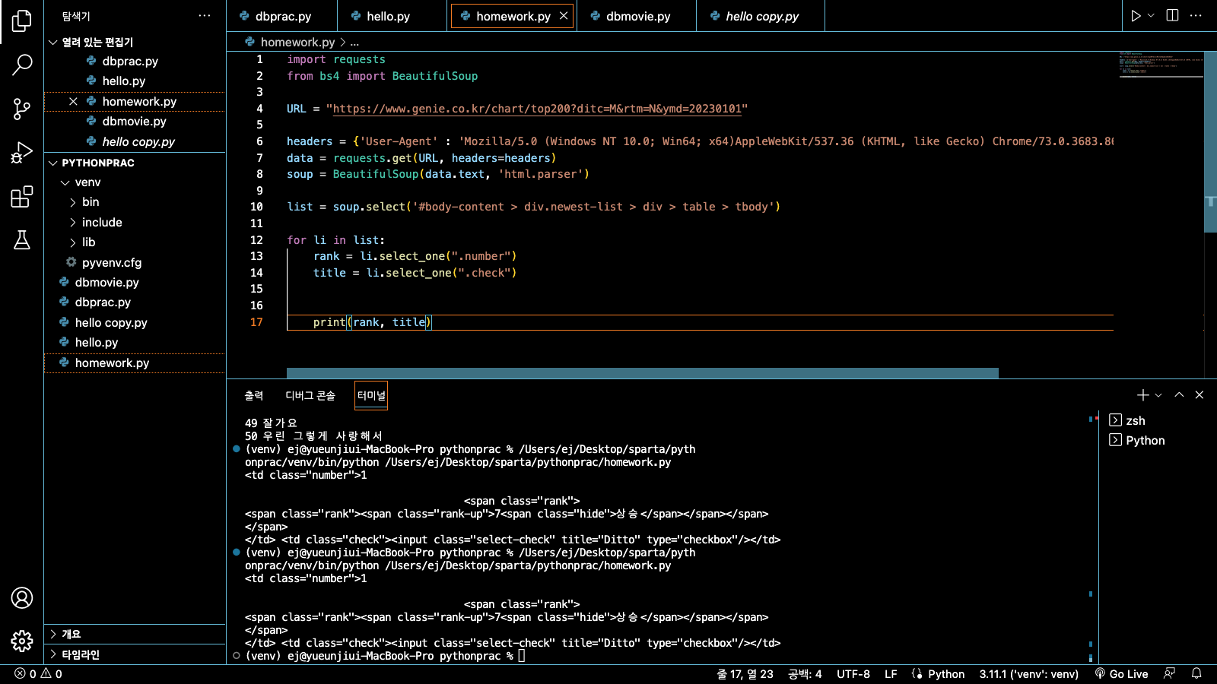Image resolution: width=1217 pixels, height=684 pixels.
Task: Open dbprac.py in PYTHONPRAC tree
Action: coord(135,302)
